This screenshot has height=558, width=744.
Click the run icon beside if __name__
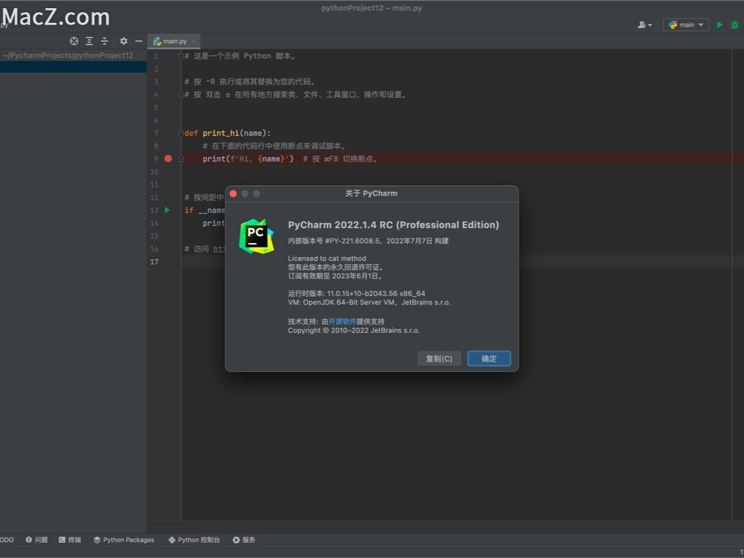167,210
